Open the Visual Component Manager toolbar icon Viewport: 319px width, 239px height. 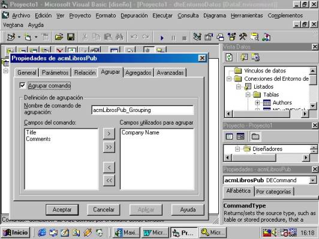266,37
